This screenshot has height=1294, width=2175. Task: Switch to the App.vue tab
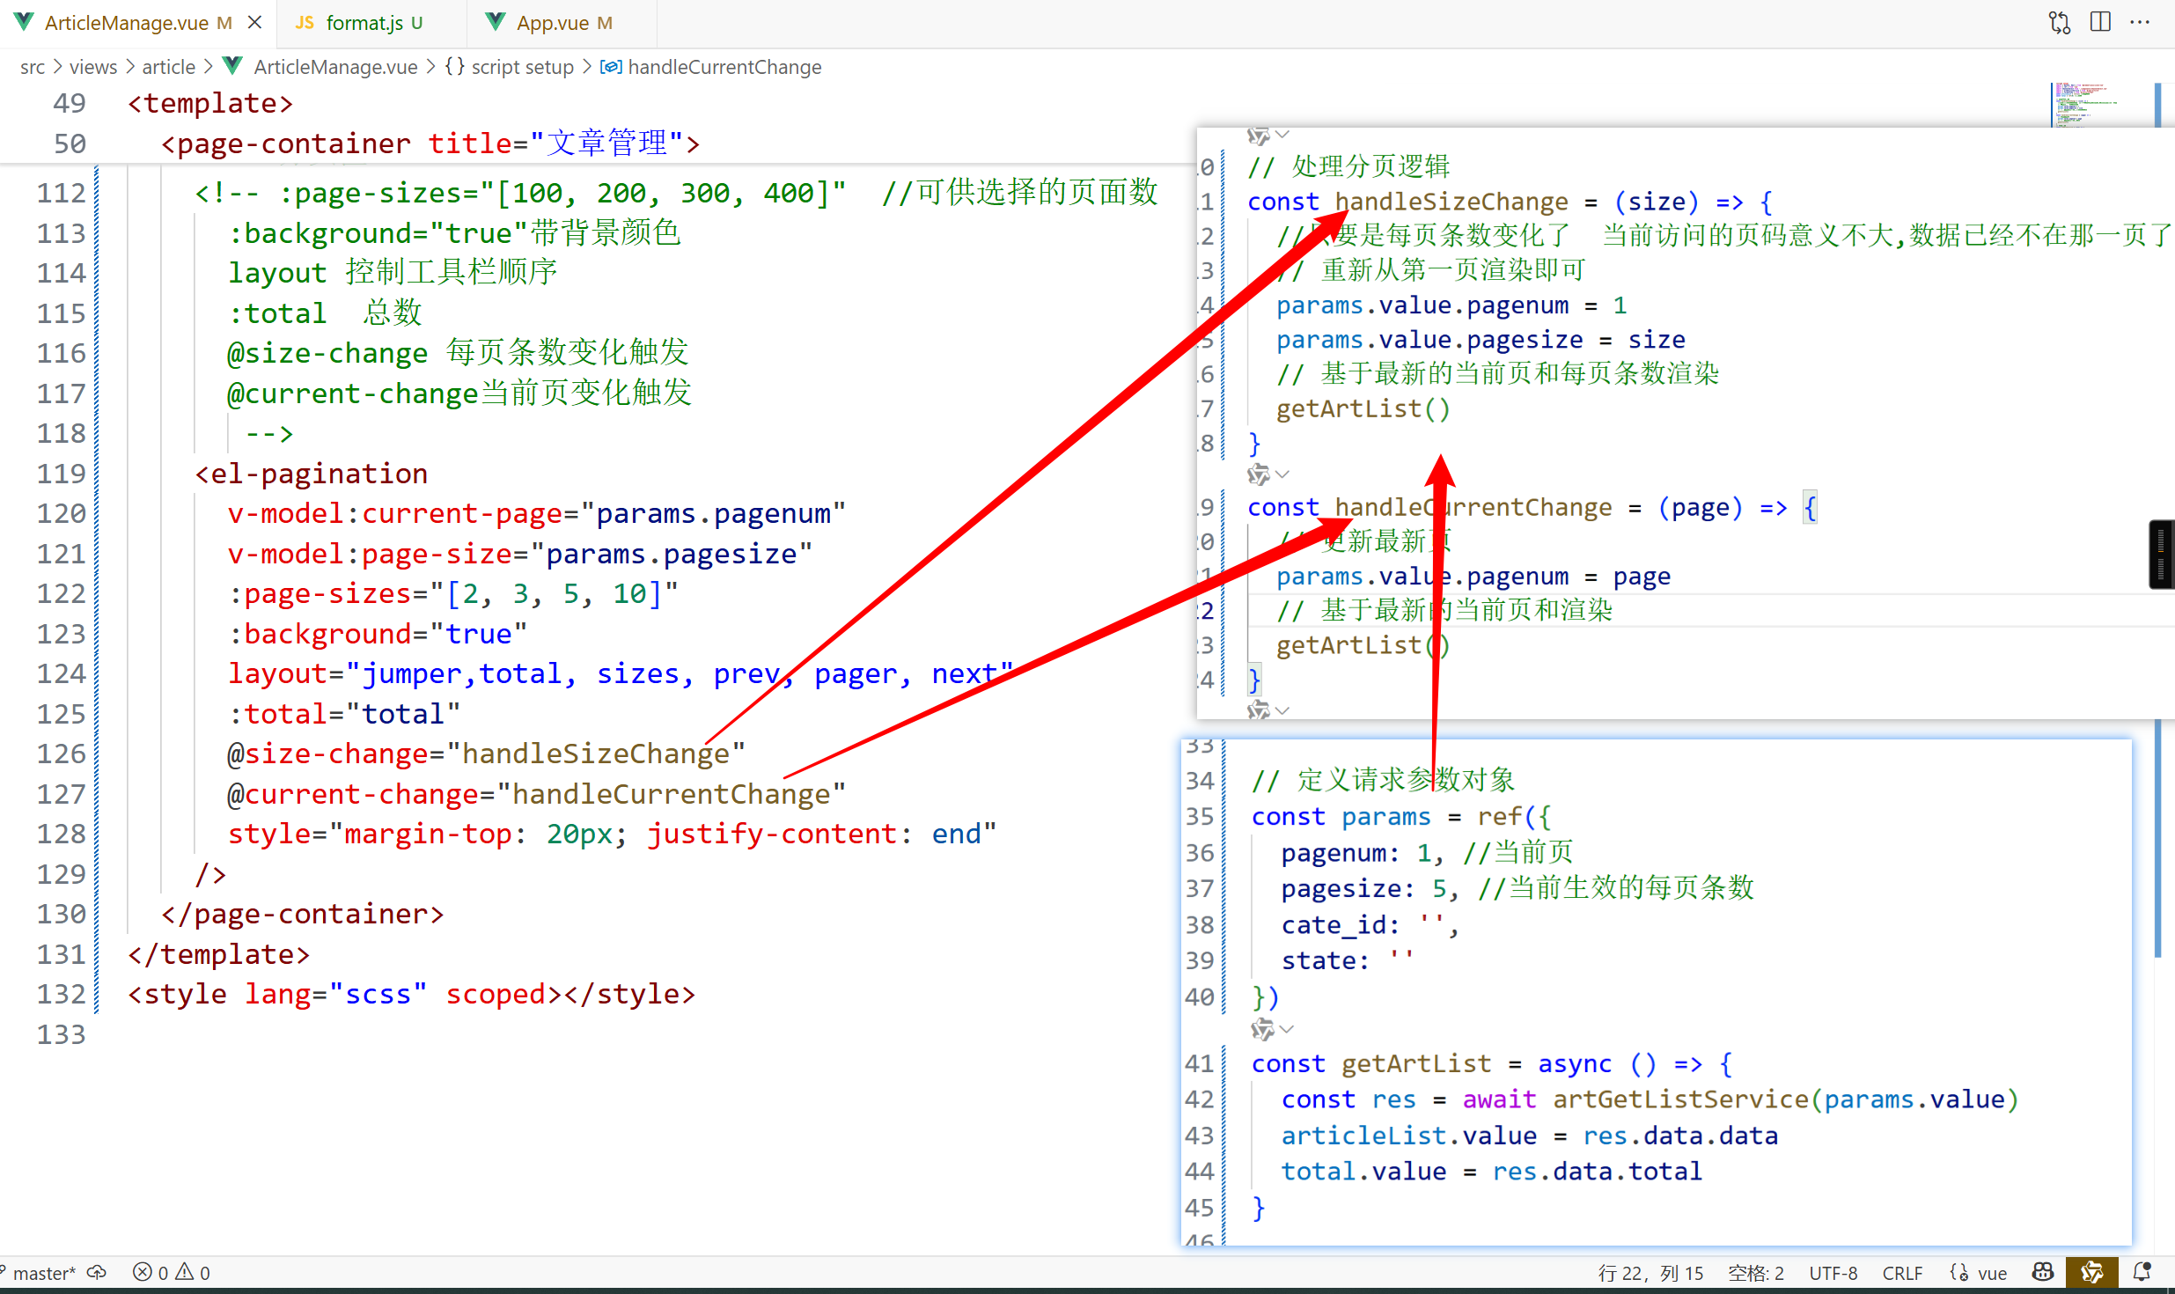[x=552, y=23]
